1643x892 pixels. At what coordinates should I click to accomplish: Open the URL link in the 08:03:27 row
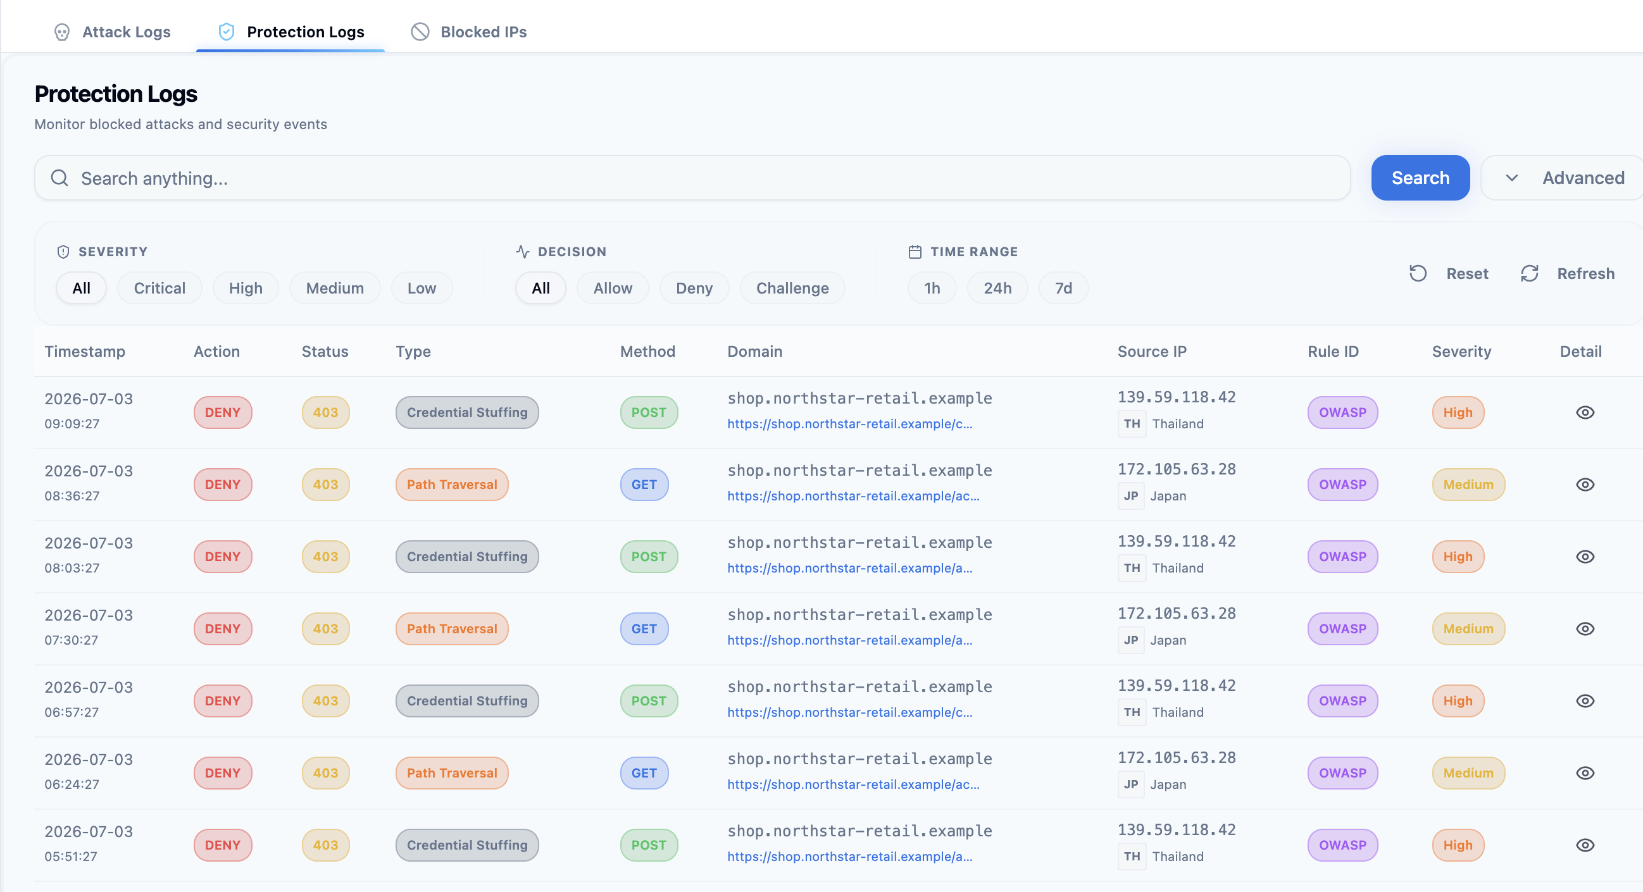tap(849, 568)
